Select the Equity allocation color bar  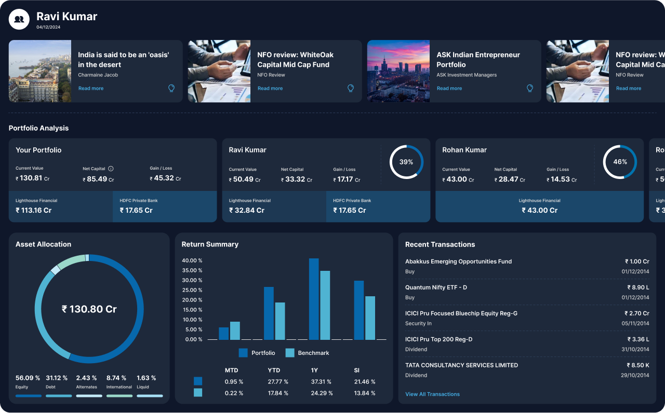click(x=28, y=396)
